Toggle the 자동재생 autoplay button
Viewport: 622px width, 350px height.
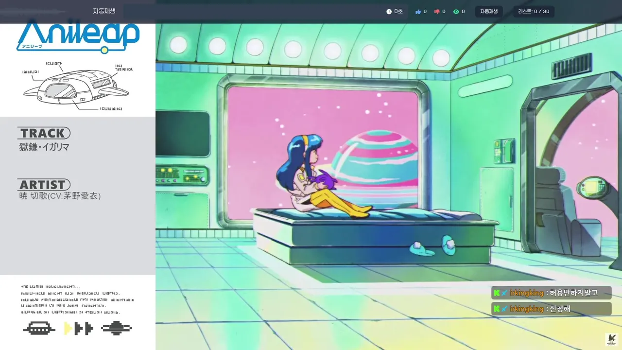(489, 12)
